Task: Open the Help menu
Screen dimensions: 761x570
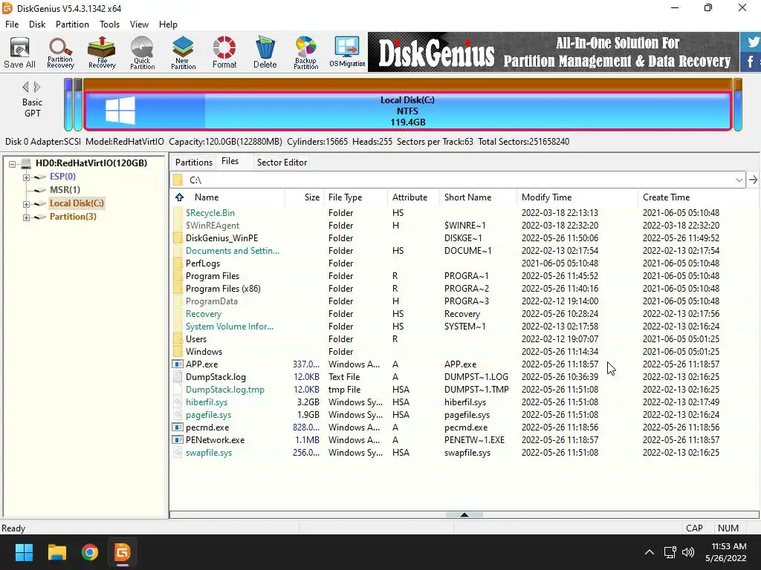Action: coord(168,24)
